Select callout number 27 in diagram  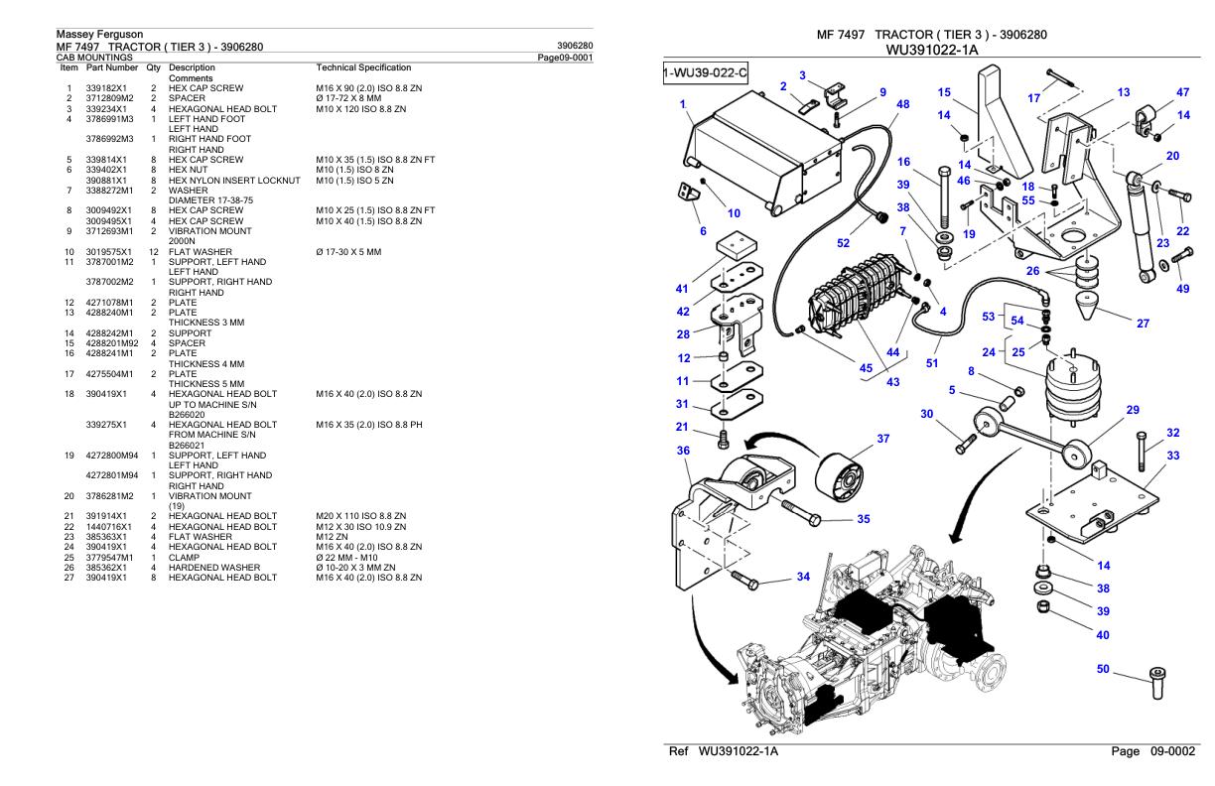pos(1143,324)
